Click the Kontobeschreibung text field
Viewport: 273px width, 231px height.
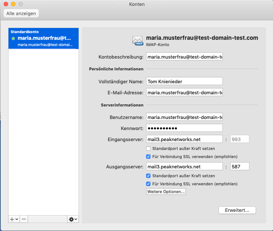184,57
